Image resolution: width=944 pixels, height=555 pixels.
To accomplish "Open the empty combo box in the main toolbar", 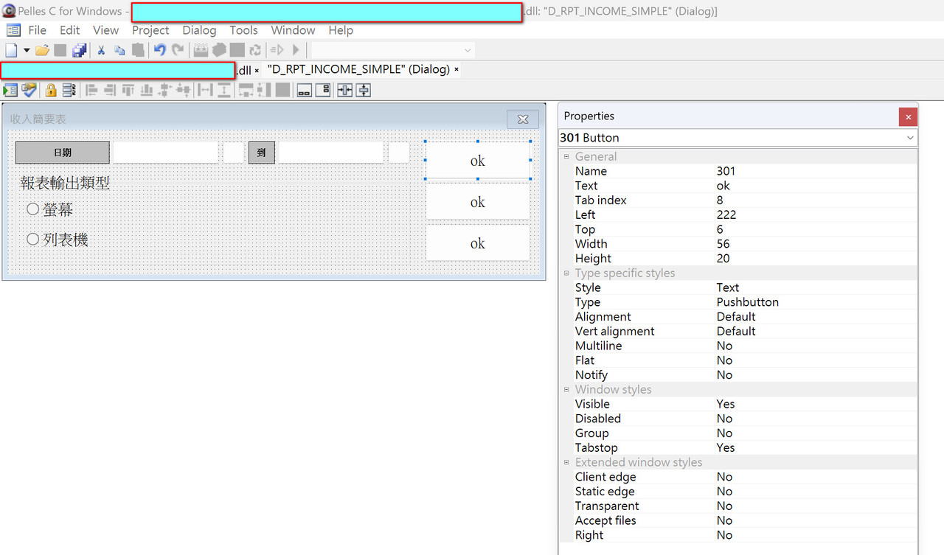I will [x=393, y=50].
